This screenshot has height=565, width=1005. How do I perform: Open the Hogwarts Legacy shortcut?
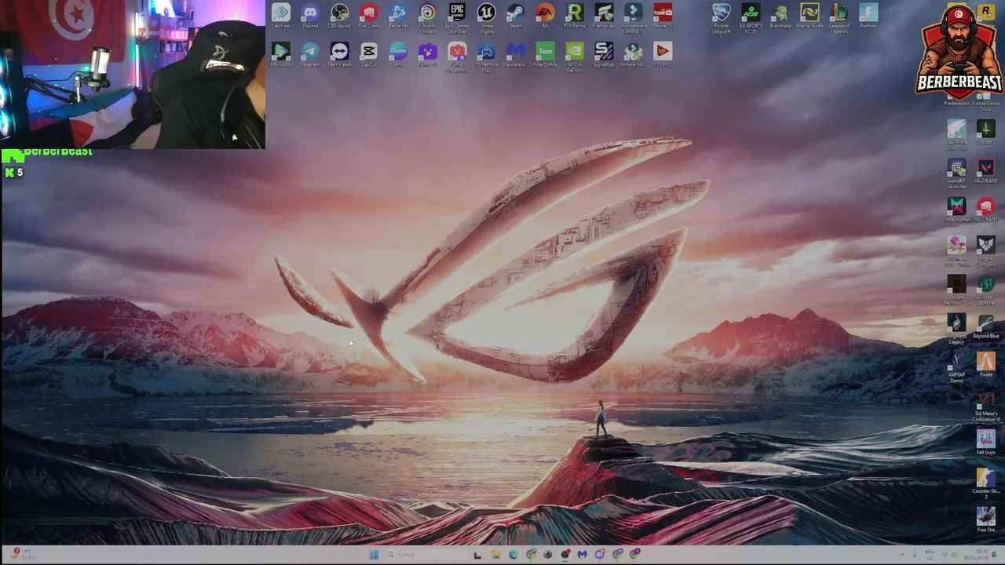[956, 329]
